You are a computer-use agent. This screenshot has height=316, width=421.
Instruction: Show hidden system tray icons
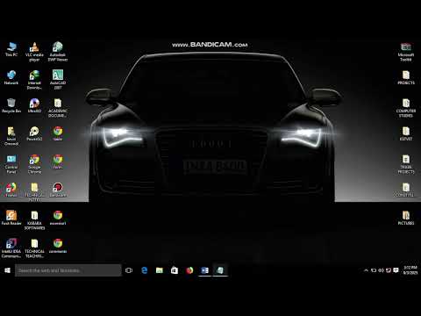[366, 270]
